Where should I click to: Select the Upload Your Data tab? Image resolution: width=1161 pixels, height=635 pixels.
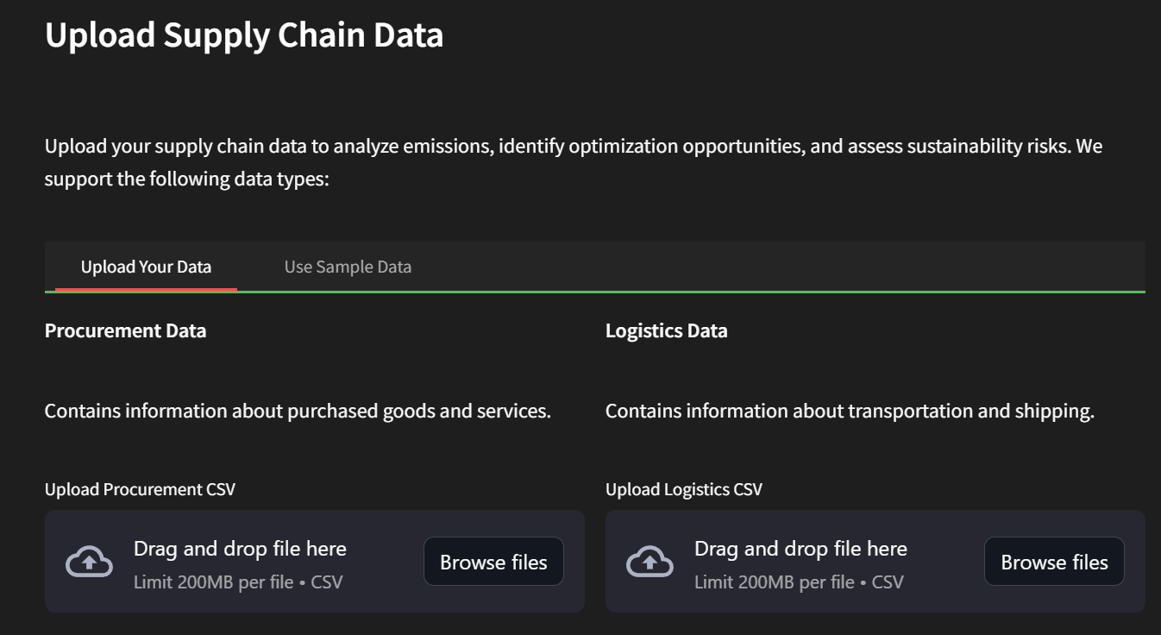pos(146,267)
